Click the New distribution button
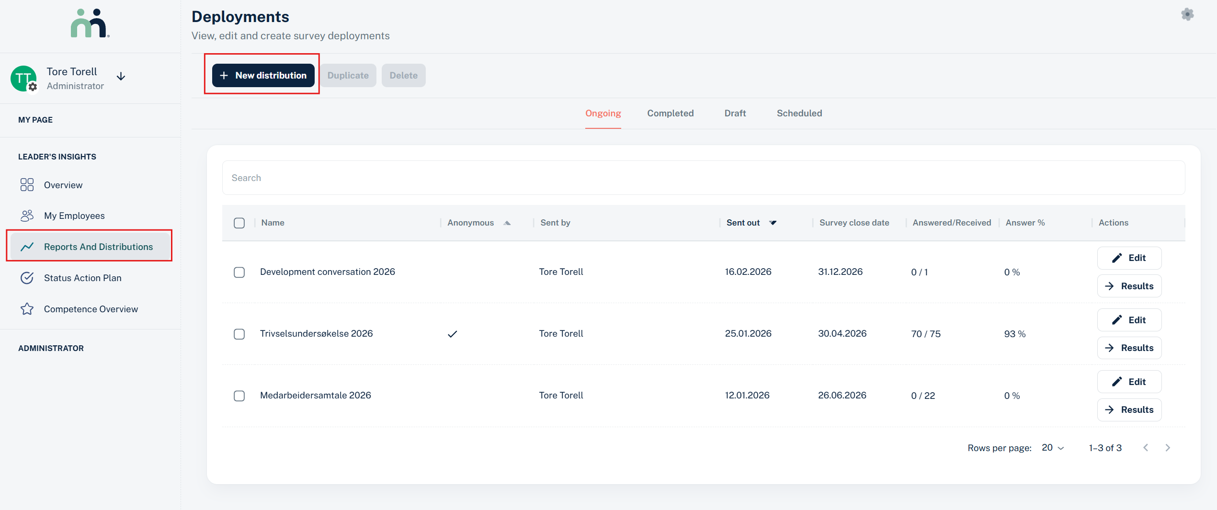 (x=263, y=75)
